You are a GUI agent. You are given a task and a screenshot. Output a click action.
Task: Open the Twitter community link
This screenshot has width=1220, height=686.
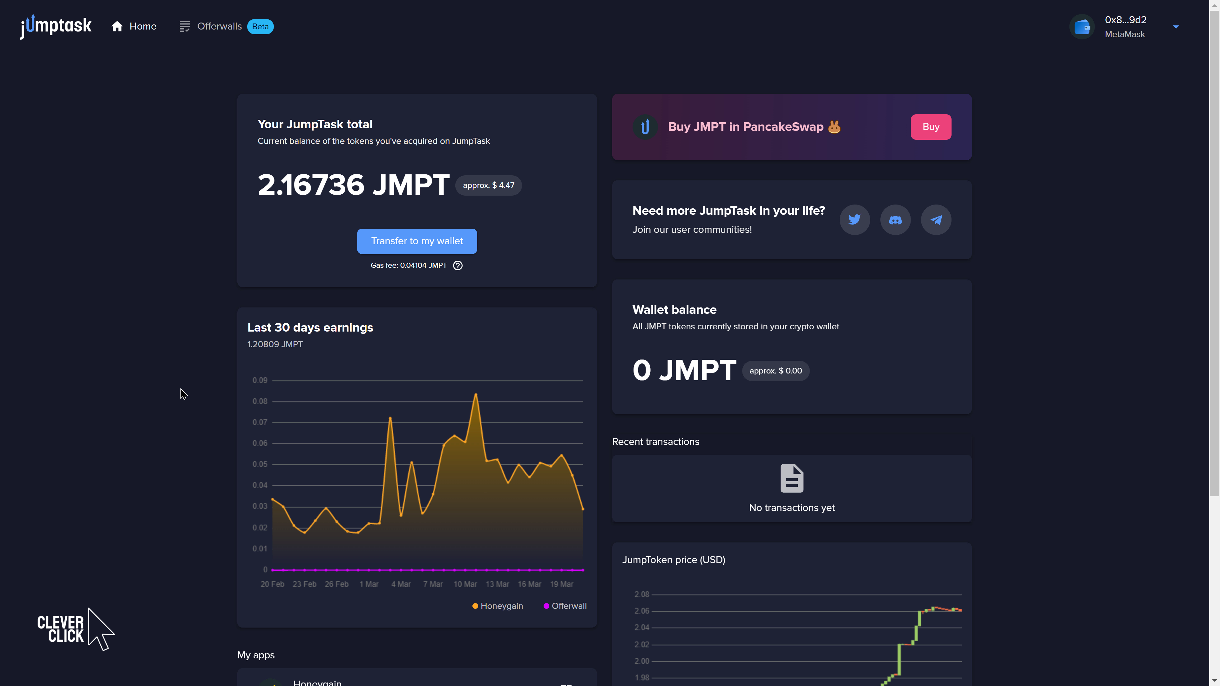(854, 220)
